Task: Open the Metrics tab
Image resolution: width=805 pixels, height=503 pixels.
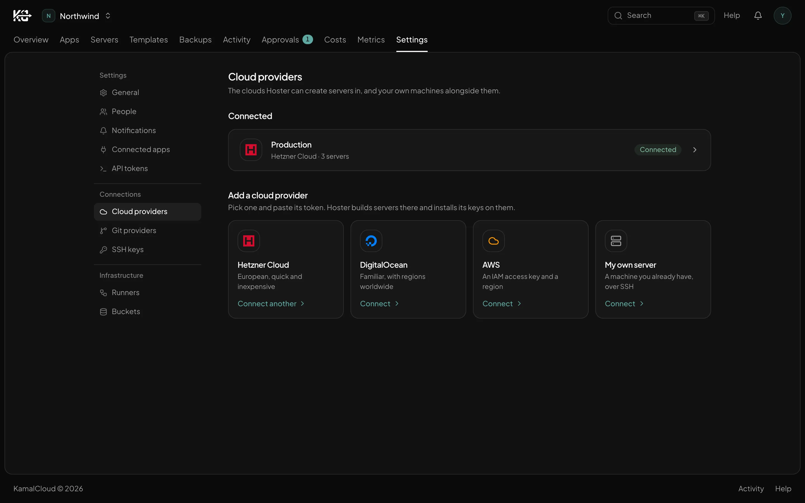Action: (x=371, y=40)
